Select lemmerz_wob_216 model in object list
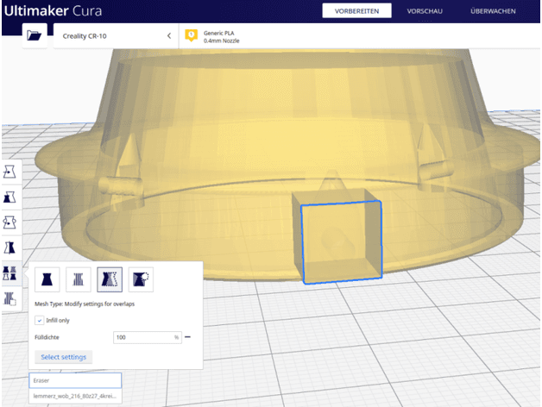Screen dimensions: 542x407 [75, 396]
